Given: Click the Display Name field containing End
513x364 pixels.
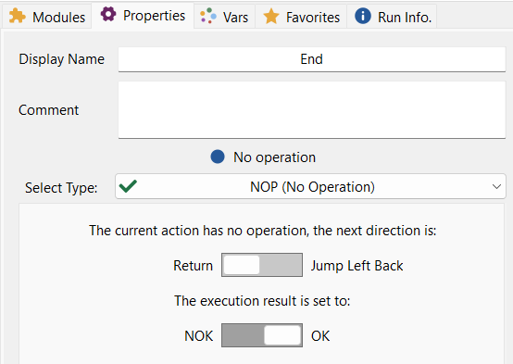Looking at the screenshot, I should click(x=312, y=59).
